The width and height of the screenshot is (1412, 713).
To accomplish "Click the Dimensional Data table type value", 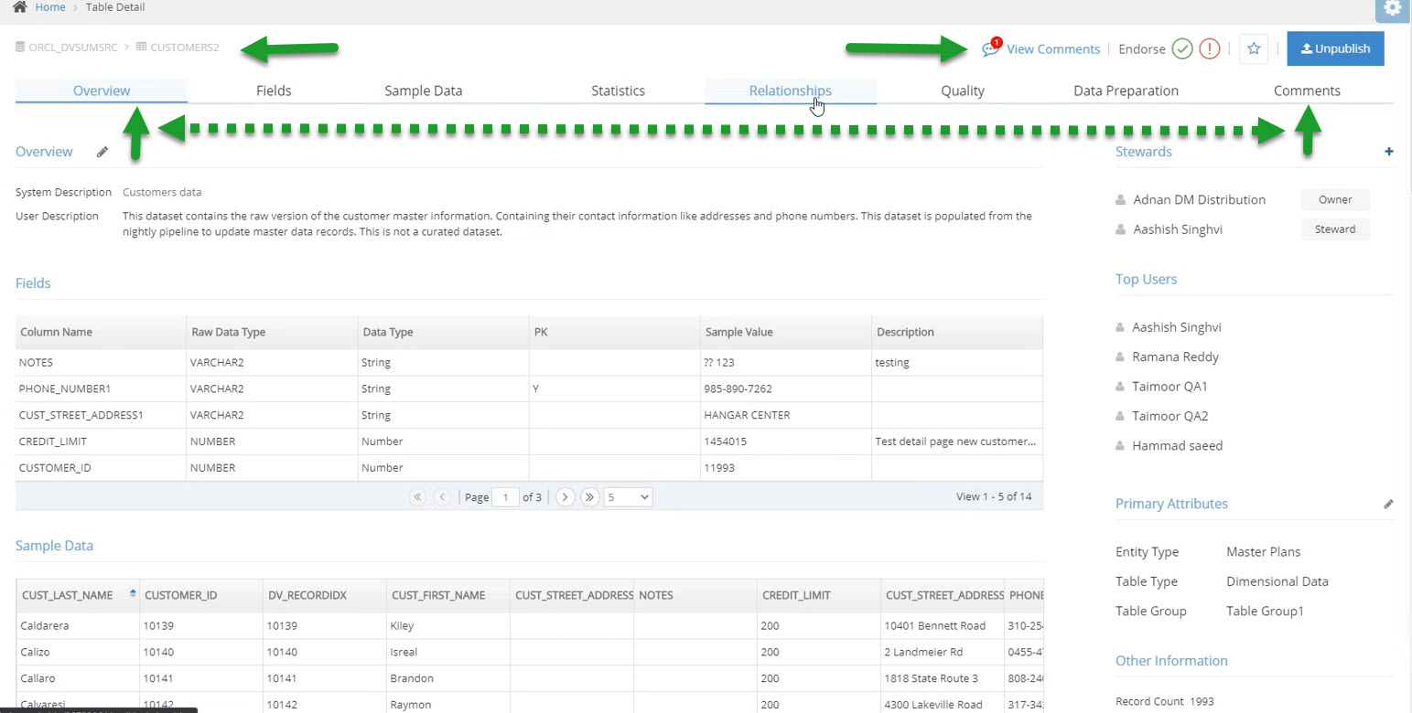I will click(1277, 581).
